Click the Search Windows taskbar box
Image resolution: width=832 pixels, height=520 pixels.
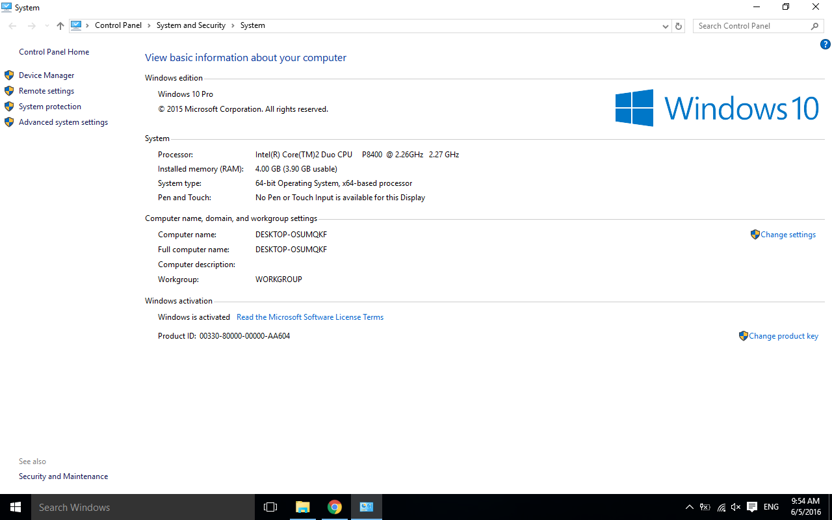142,507
